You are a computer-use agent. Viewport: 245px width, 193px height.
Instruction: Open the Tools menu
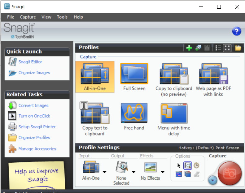point(62,17)
